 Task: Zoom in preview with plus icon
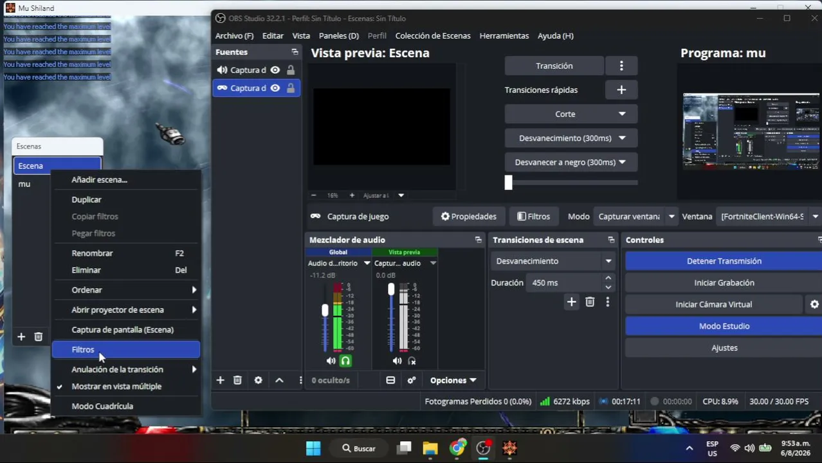[352, 195]
